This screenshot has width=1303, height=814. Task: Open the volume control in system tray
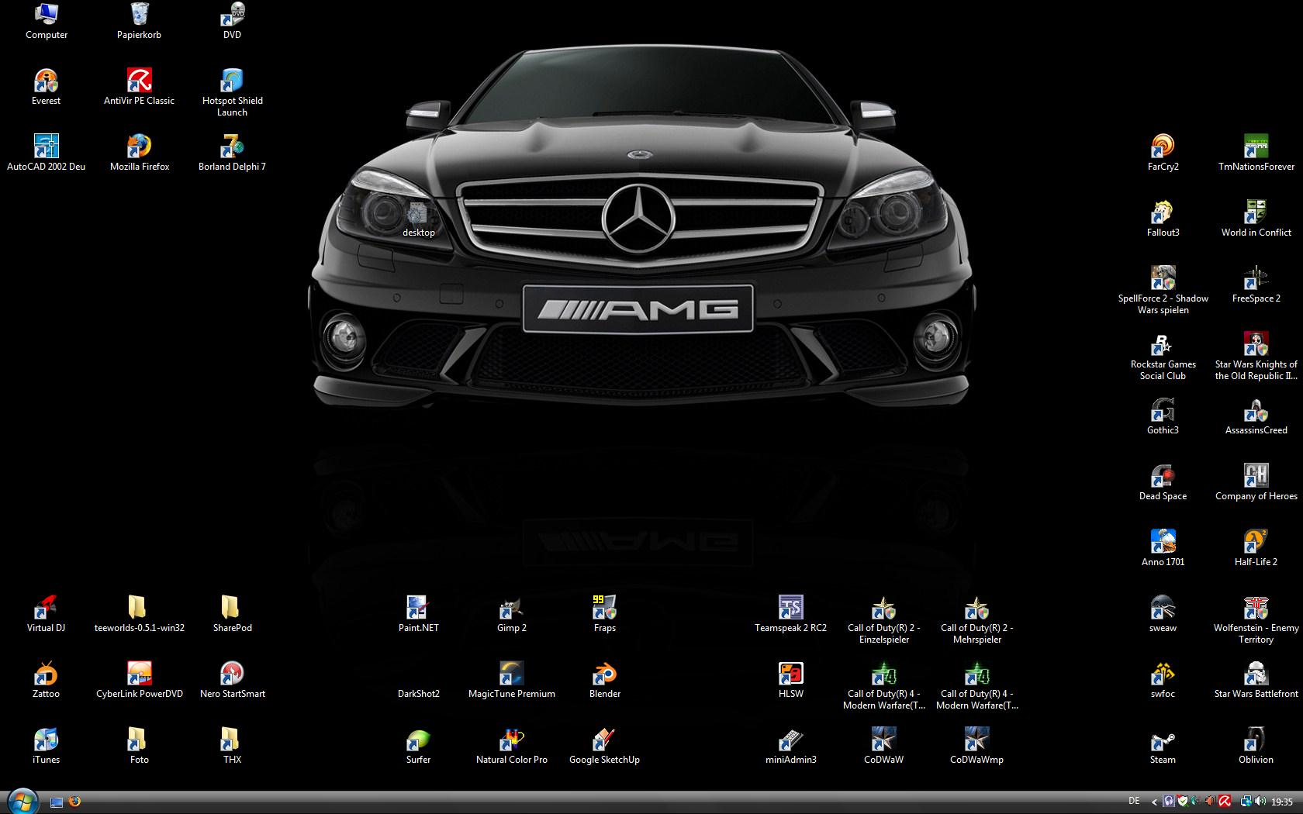1260,802
